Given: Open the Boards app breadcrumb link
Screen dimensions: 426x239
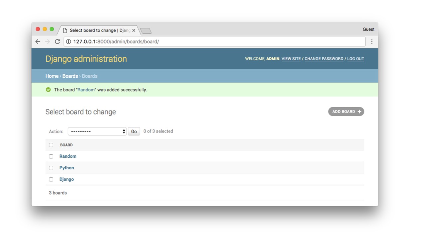Looking at the screenshot, I should (70, 76).
